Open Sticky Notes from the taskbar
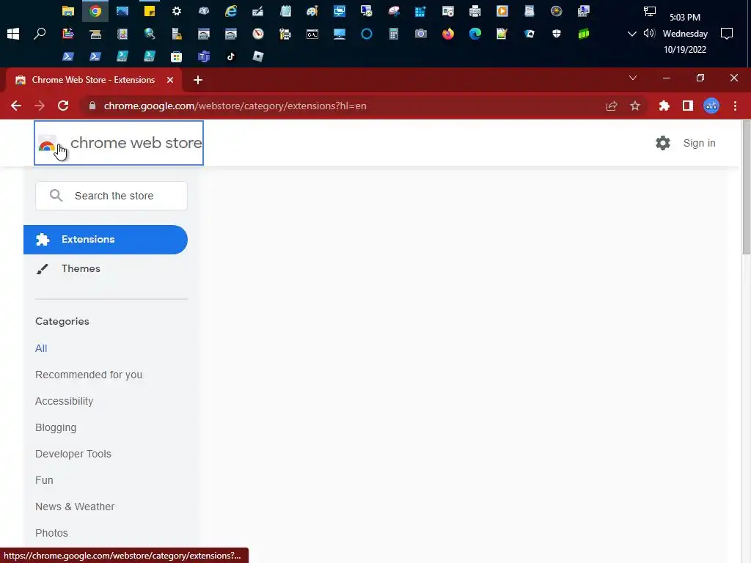Screen dimensions: 751x563 coord(150,11)
